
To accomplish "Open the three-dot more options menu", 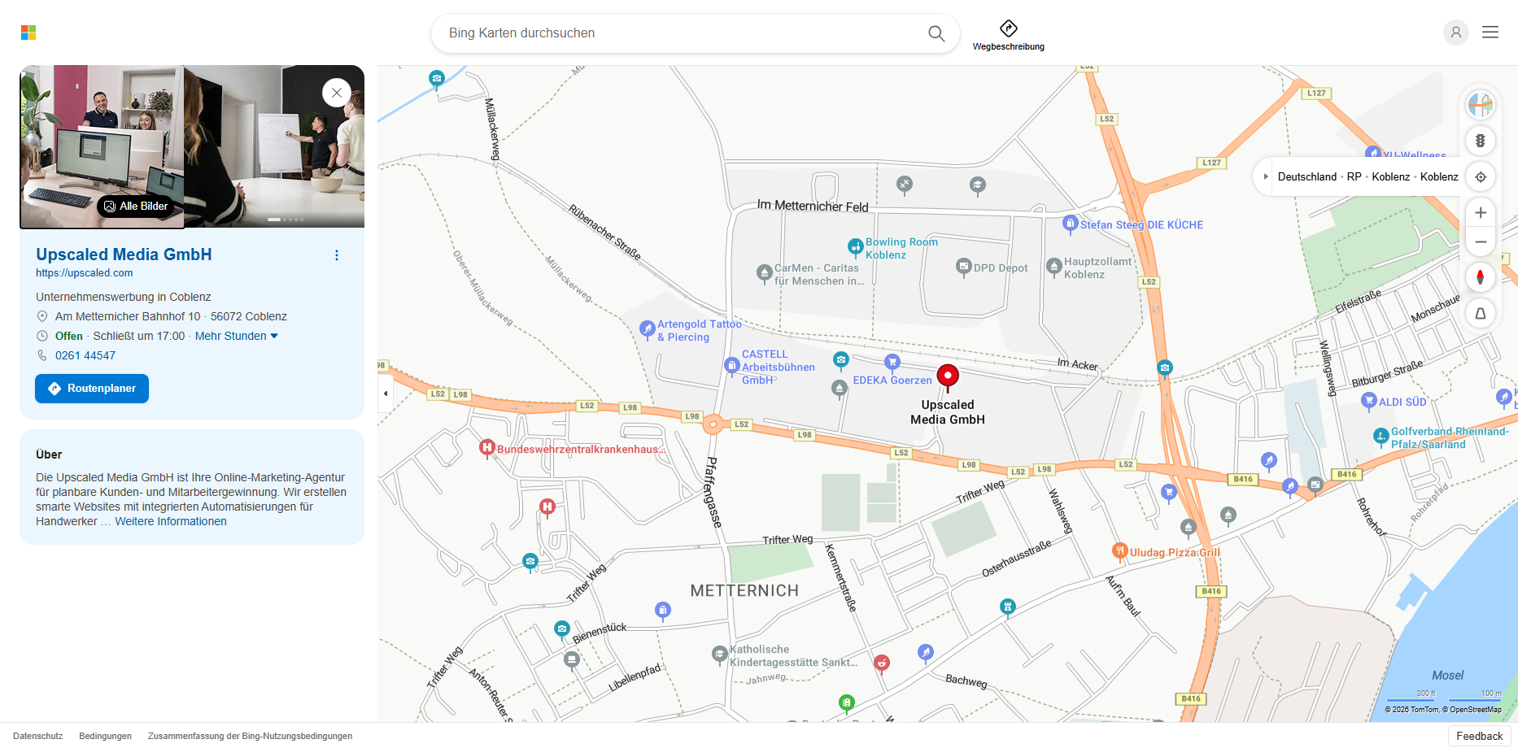I will click(x=337, y=255).
